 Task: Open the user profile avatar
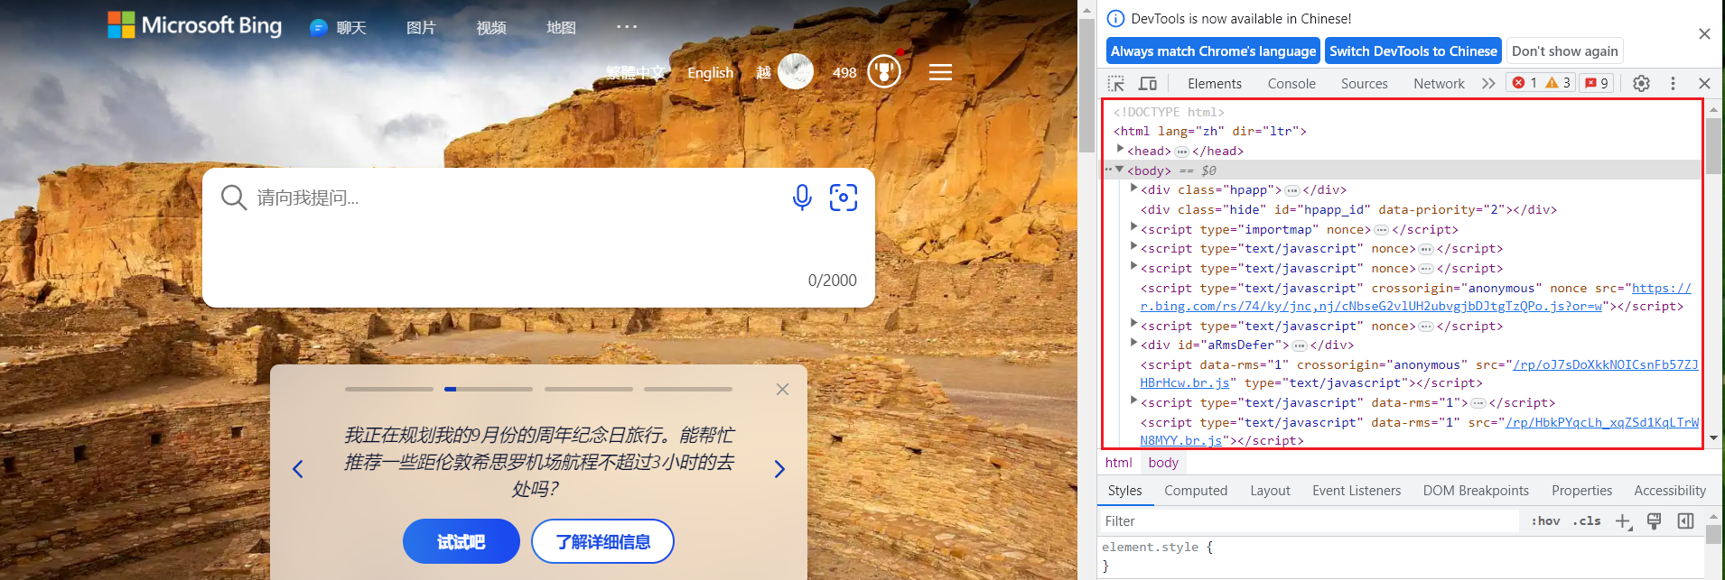(x=796, y=71)
